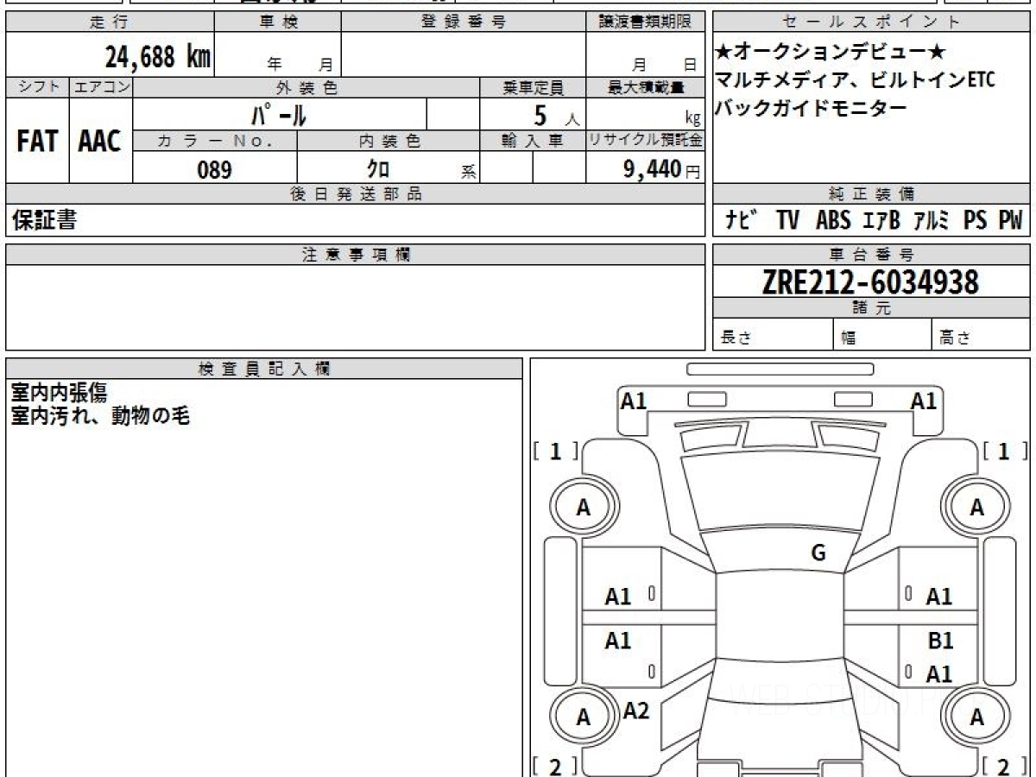Viewport: 1036px width, 777px height.
Task: Select the 乗車定員 header
Action: 533,87
